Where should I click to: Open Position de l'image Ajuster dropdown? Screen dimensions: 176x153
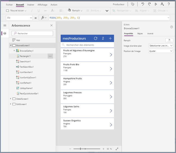click(x=161, y=51)
